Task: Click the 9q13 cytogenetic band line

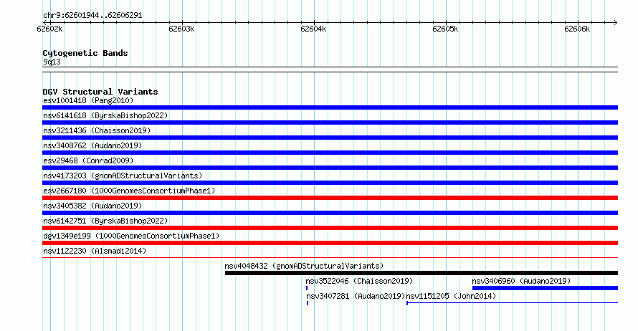Action: coord(330,69)
